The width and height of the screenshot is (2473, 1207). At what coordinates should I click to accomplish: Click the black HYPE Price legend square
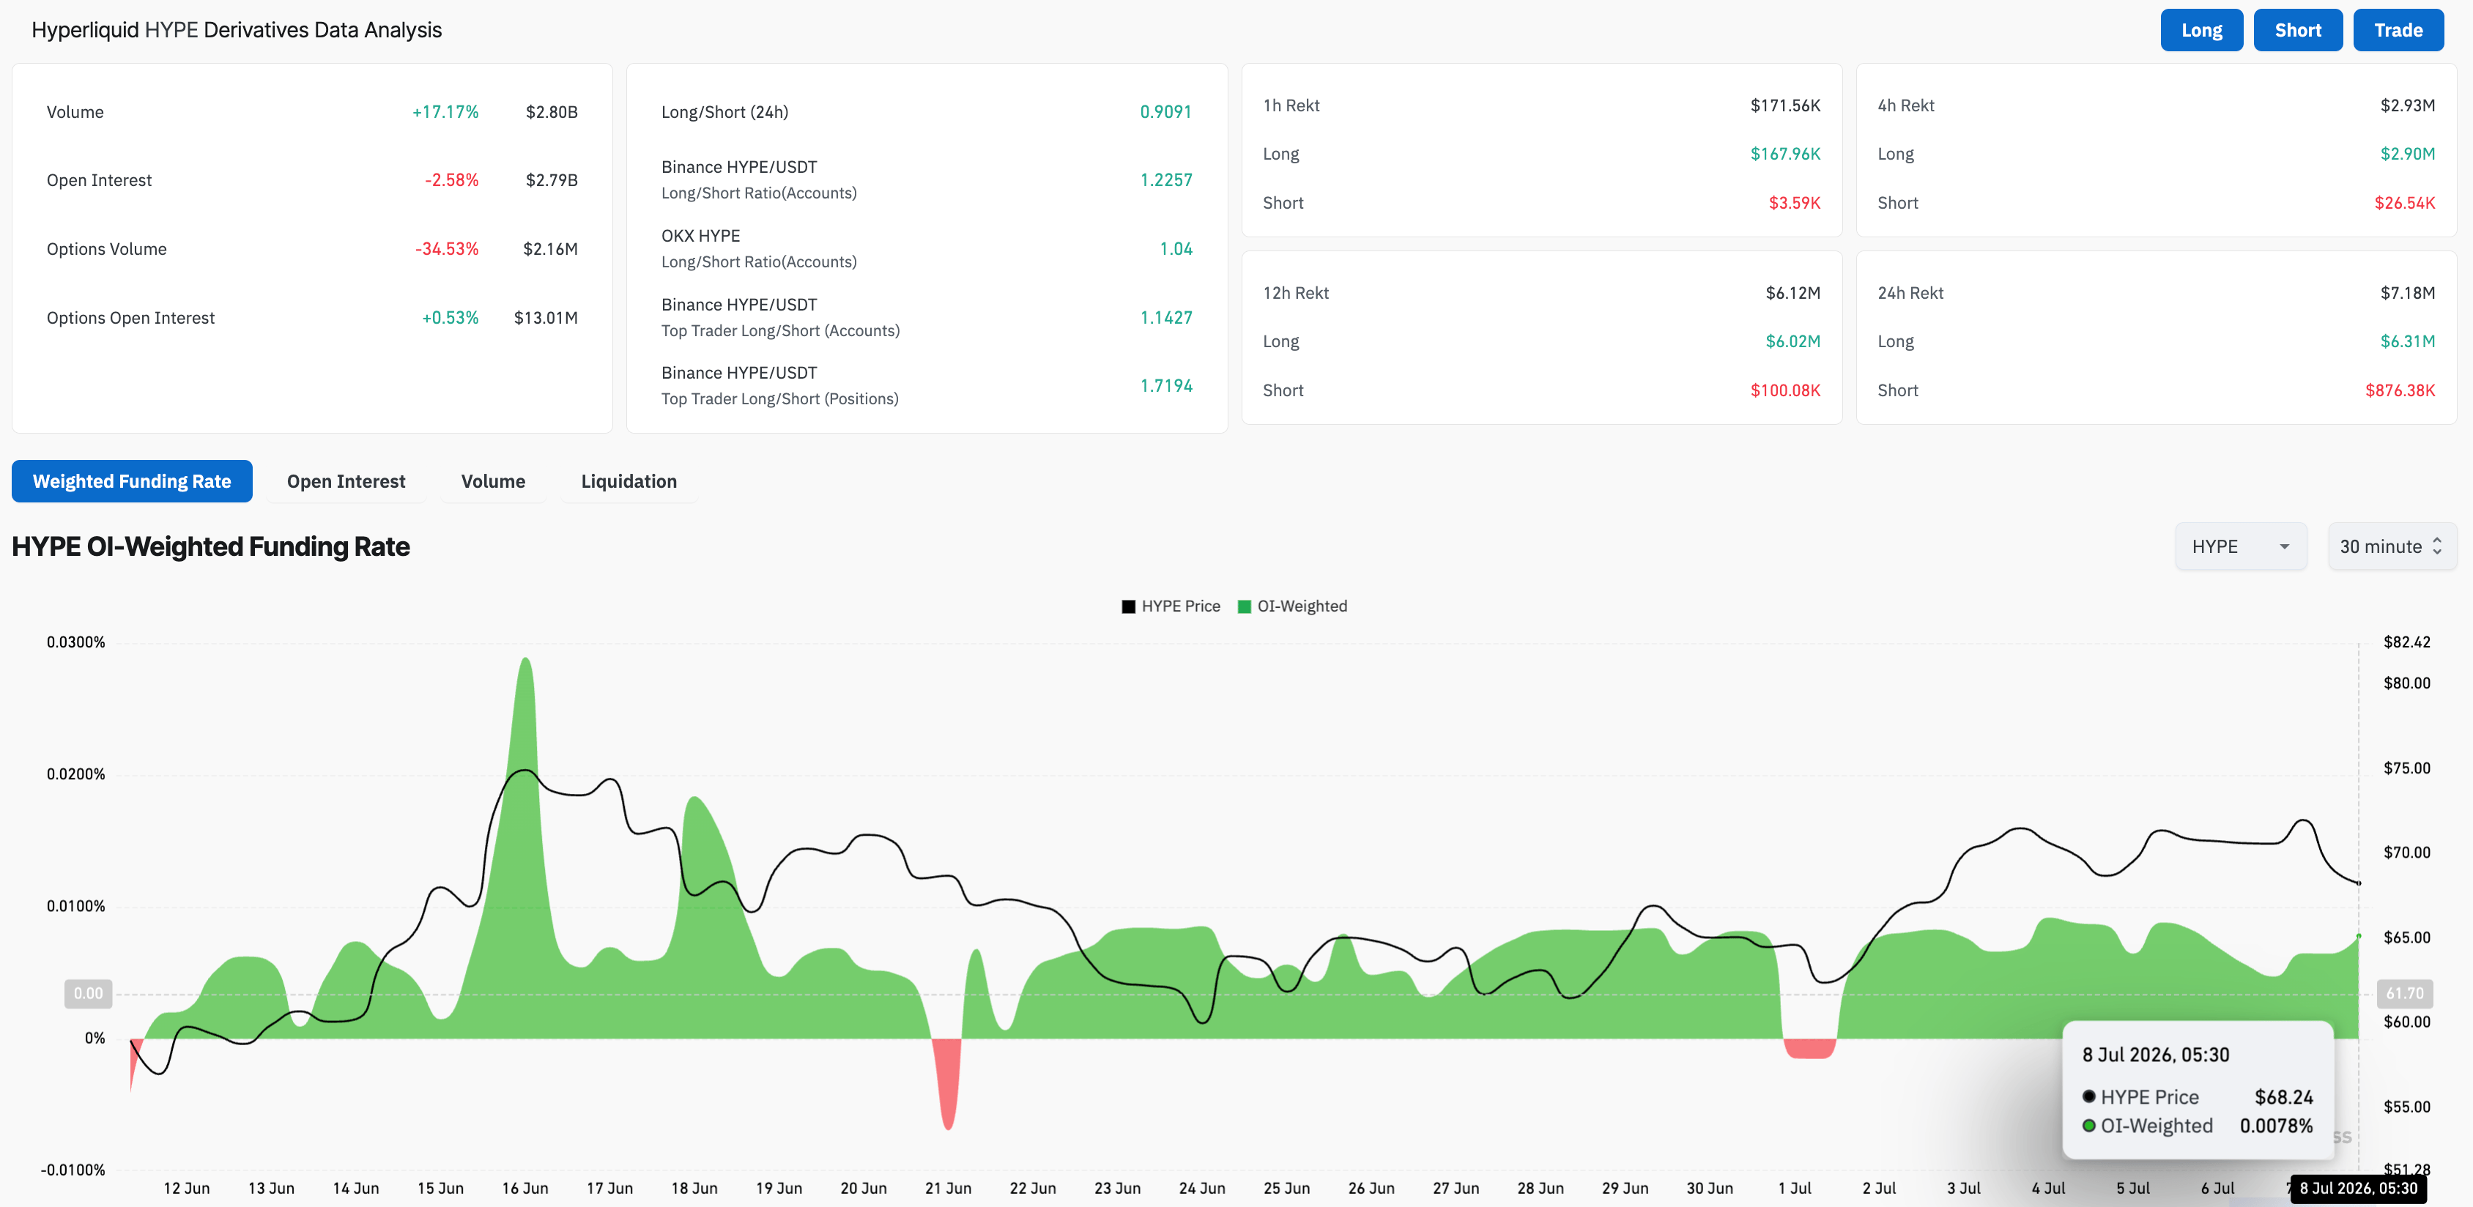(1128, 607)
